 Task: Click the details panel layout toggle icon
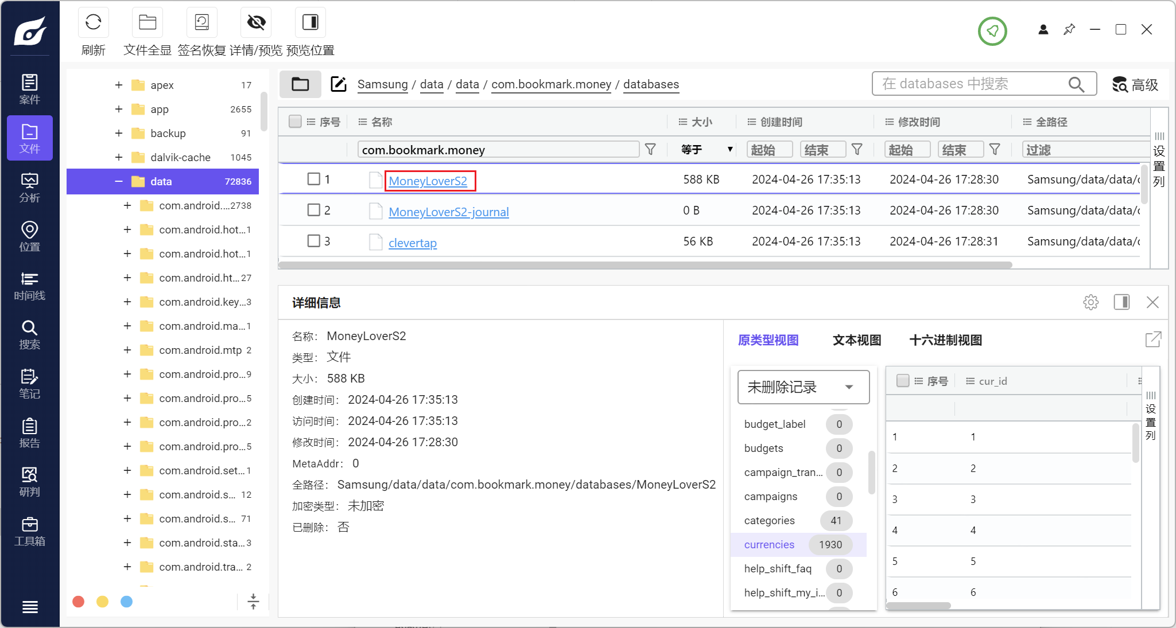coord(1121,302)
